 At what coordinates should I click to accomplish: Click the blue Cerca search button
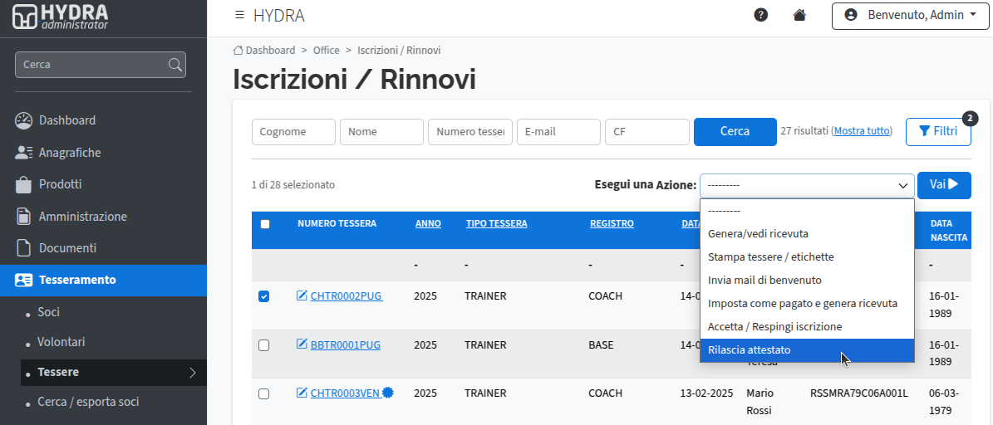(x=735, y=131)
